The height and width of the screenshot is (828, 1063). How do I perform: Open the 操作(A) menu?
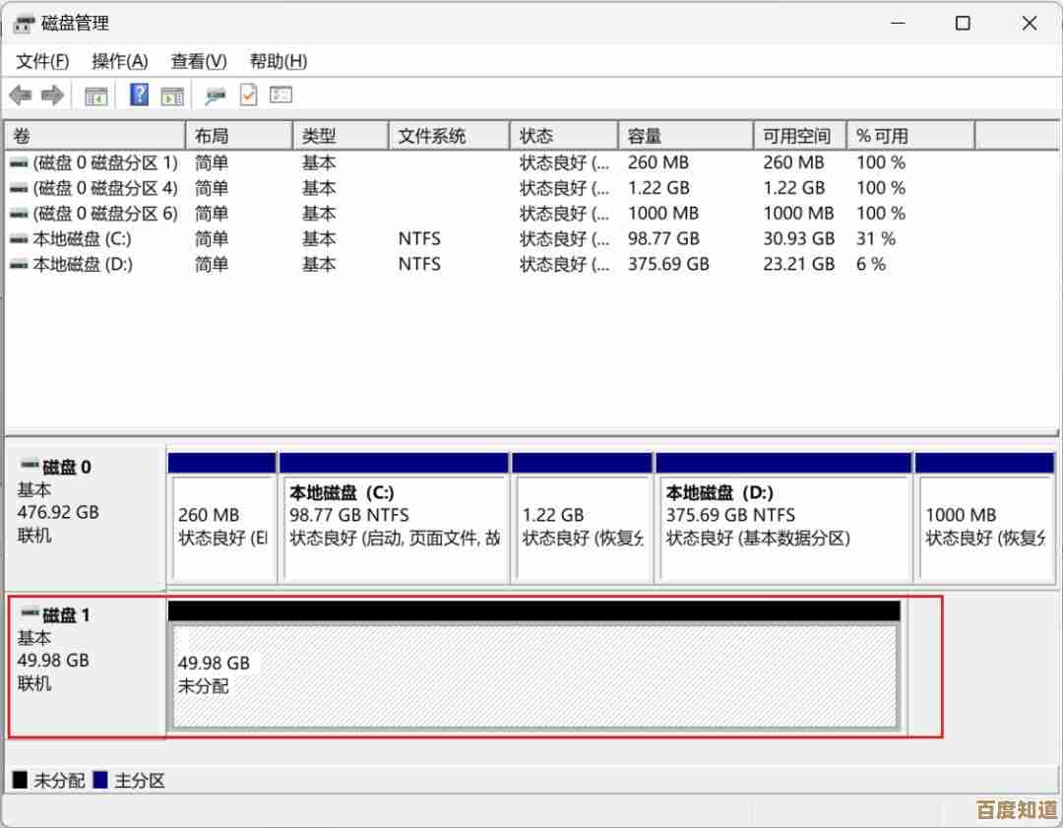pos(119,61)
